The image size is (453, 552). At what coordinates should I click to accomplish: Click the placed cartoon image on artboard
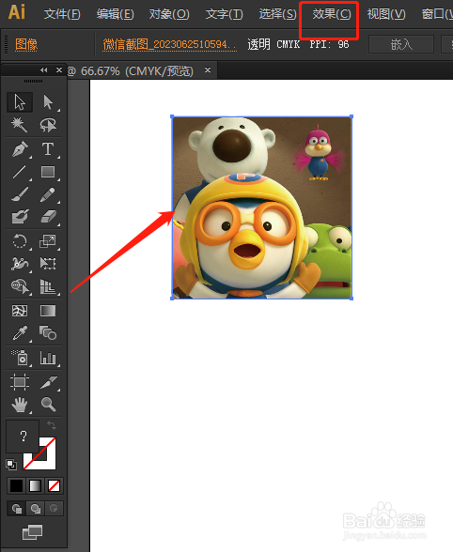pyautogui.click(x=261, y=207)
